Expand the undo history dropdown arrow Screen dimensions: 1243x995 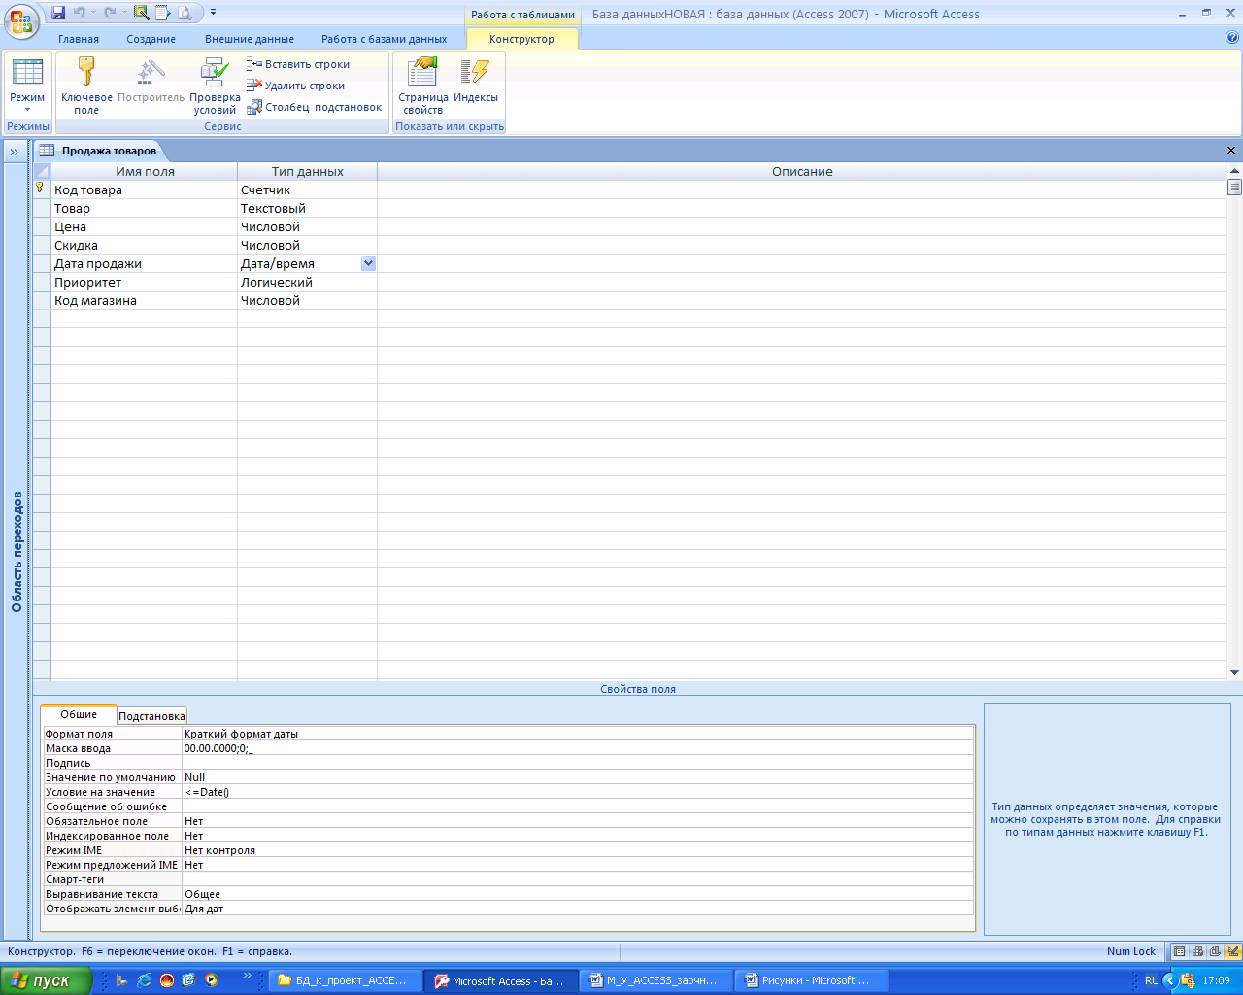point(94,13)
